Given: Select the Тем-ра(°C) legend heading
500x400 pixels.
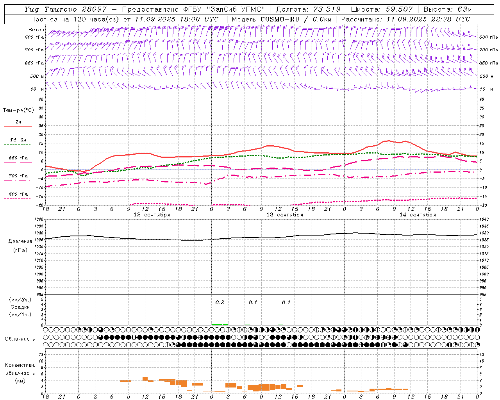Looking at the screenshot, I should point(18,111).
